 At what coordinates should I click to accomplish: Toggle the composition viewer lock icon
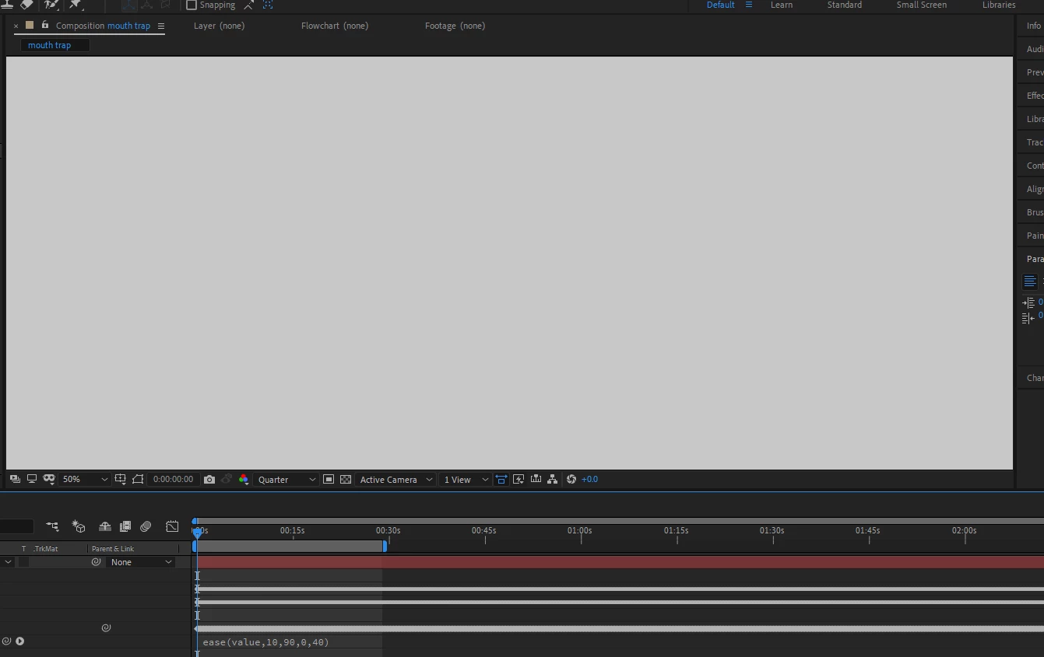point(44,25)
